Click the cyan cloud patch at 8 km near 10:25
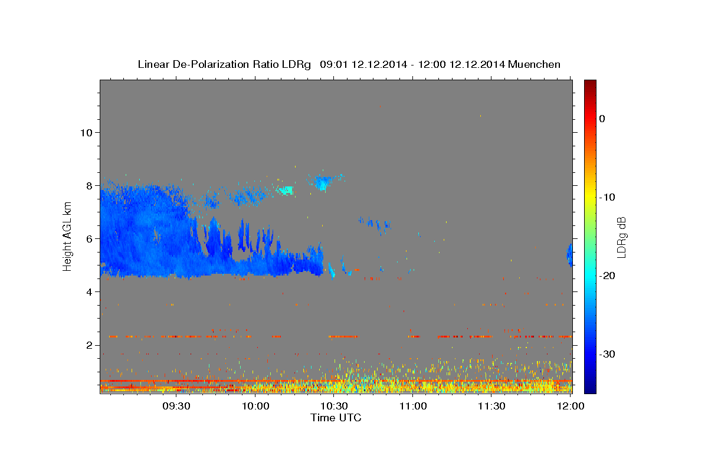This screenshot has height=472, width=708. tap(322, 183)
